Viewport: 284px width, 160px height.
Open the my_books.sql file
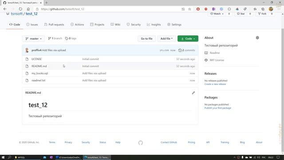tap(39, 73)
